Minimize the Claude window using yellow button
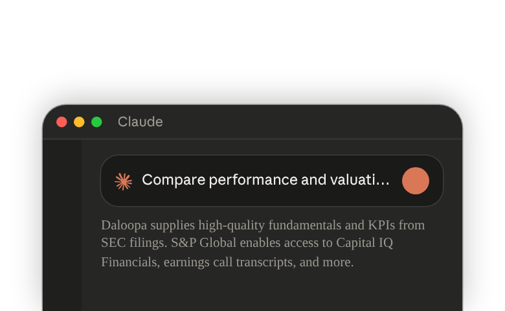The image size is (505, 311). [x=79, y=122]
